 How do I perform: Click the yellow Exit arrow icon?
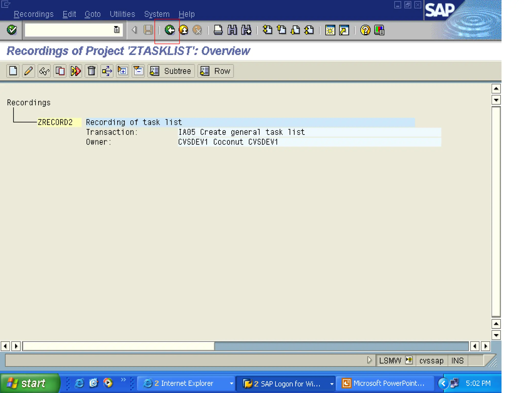pyautogui.click(x=183, y=30)
